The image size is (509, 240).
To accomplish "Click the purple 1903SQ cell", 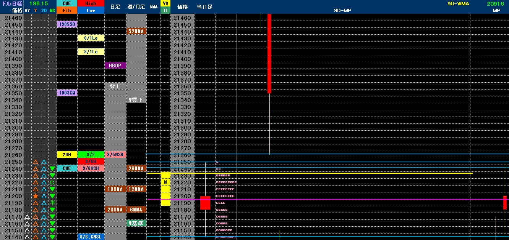I will (67, 93).
